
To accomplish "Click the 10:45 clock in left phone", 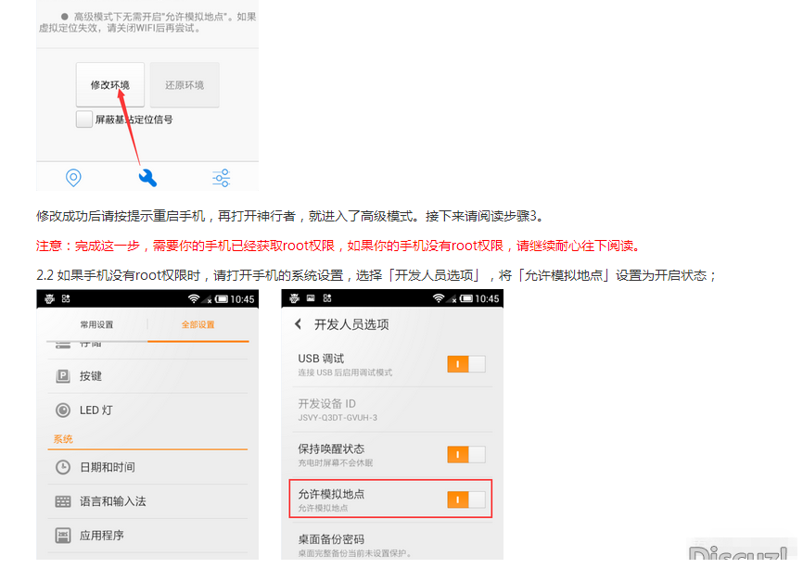I will (242, 299).
